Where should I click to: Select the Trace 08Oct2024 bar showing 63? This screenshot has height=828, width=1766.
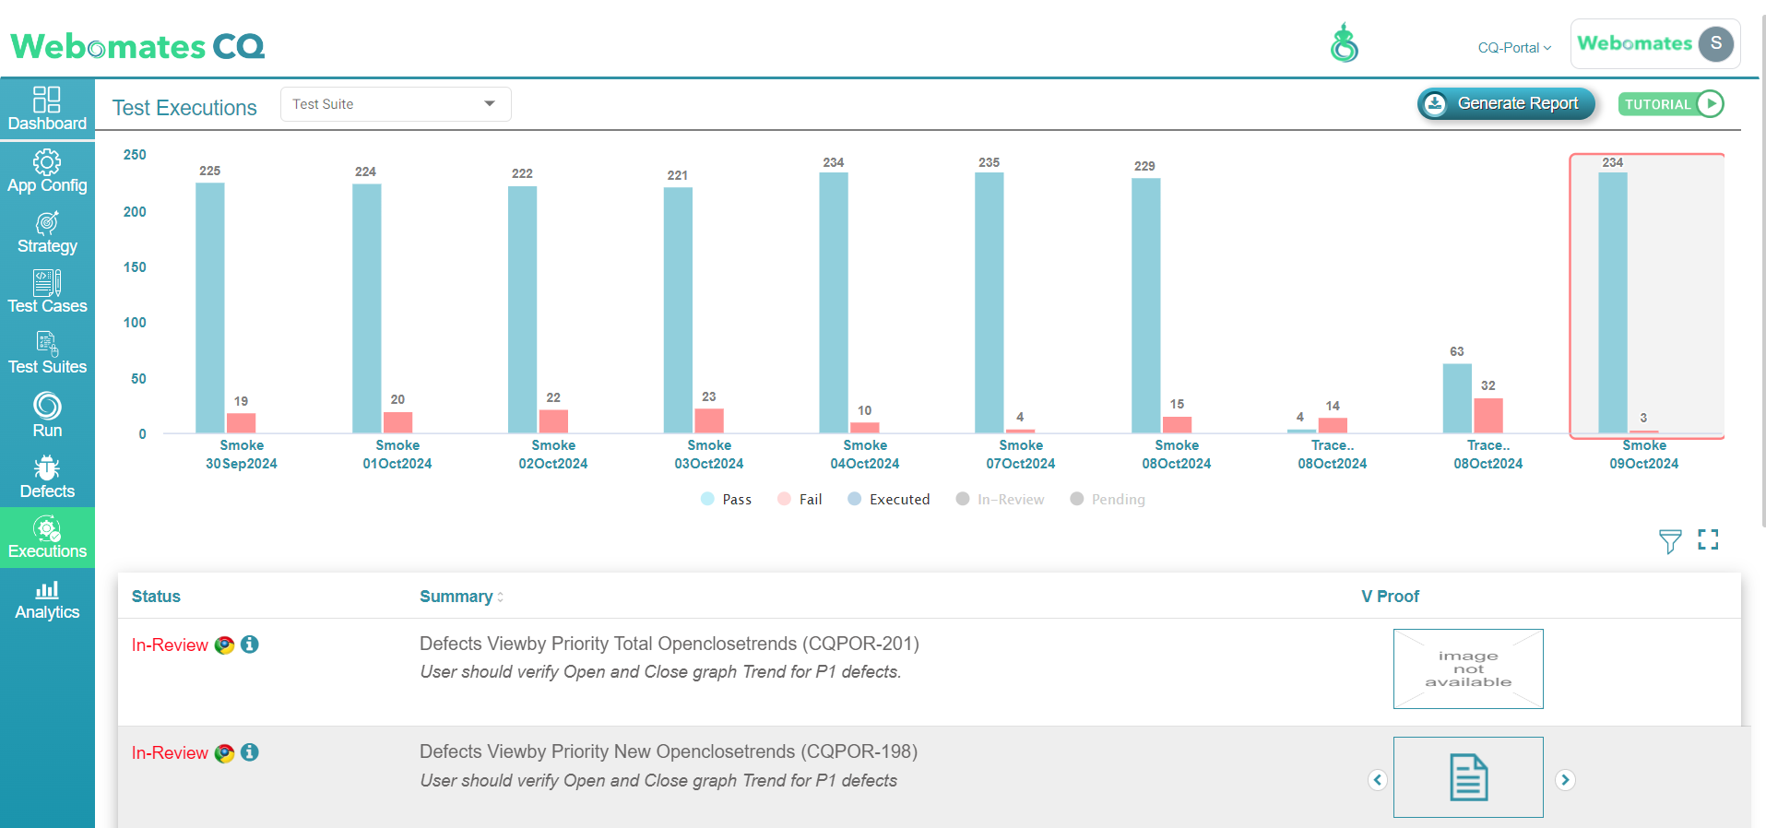coord(1457,398)
